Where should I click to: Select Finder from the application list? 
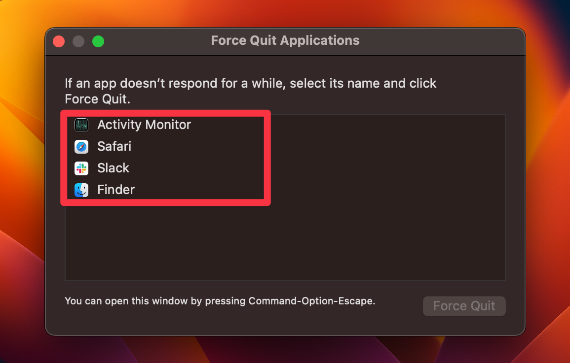coord(115,190)
